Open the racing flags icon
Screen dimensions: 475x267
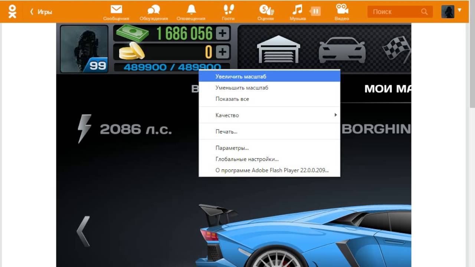397,50
